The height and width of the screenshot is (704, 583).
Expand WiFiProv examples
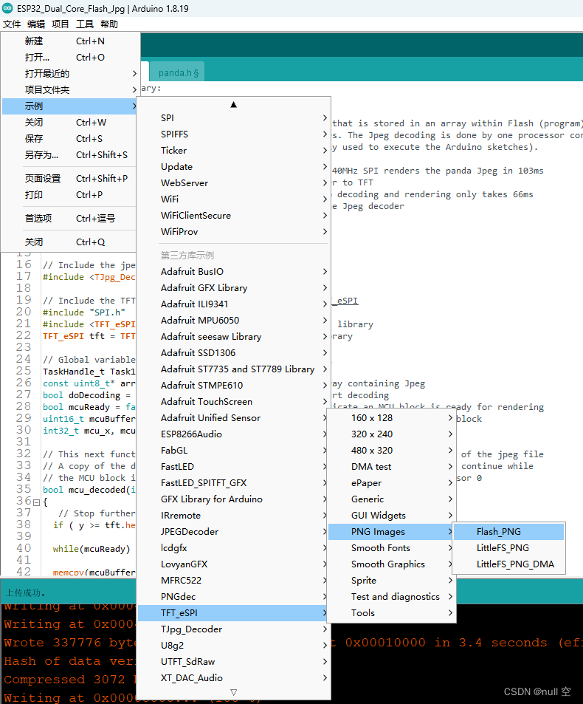point(234,232)
